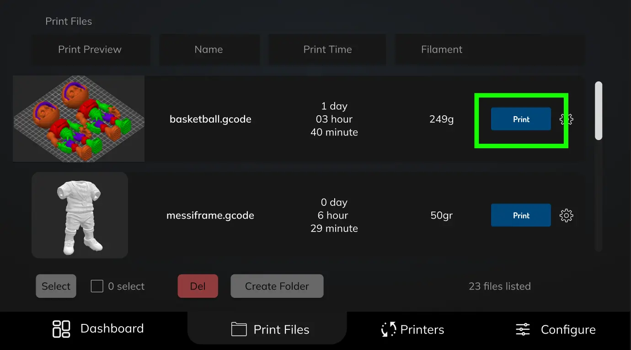This screenshot has width=631, height=350.
Task: Click the Print Files folder icon
Action: coord(239,329)
